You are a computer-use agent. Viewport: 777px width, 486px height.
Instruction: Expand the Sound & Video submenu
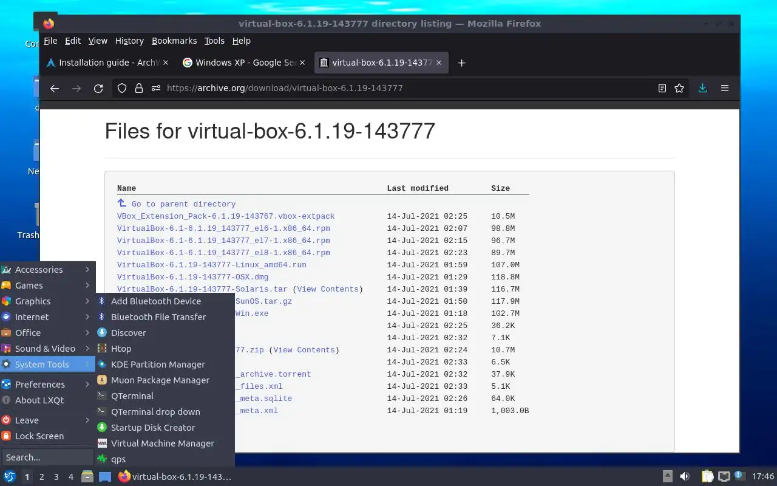(47, 349)
